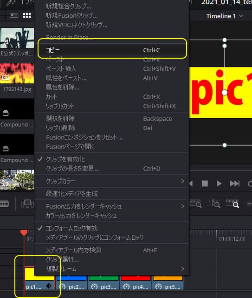Open クリップの長さを変更... dialog
Image resolution: width=252 pixels, height=298 pixels.
[112, 169]
